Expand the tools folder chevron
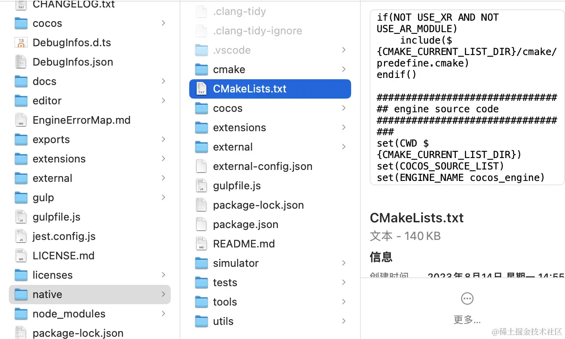The height and width of the screenshot is (339, 565). 344,302
